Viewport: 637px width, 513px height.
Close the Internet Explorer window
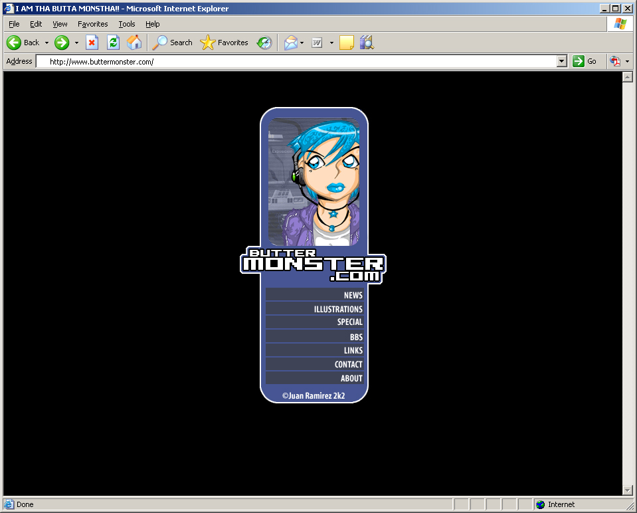point(627,9)
